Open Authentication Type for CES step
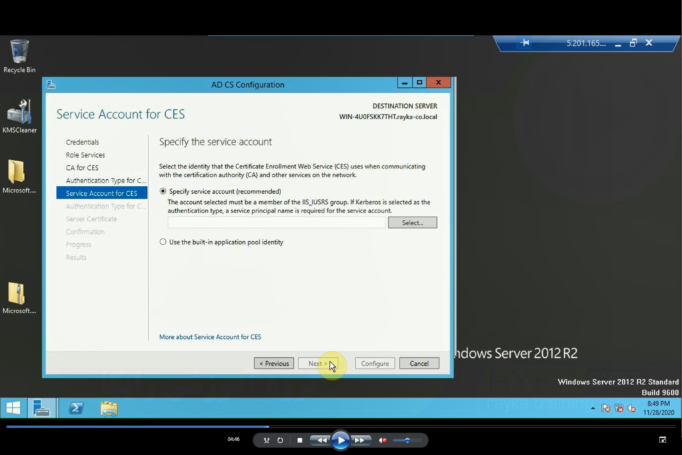Screen dimensions: 682x455 tap(106, 180)
